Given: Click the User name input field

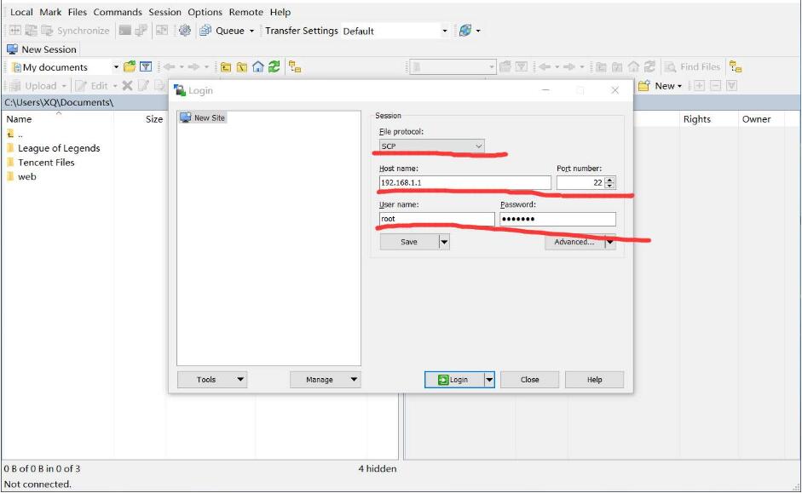Looking at the screenshot, I should pos(437,219).
